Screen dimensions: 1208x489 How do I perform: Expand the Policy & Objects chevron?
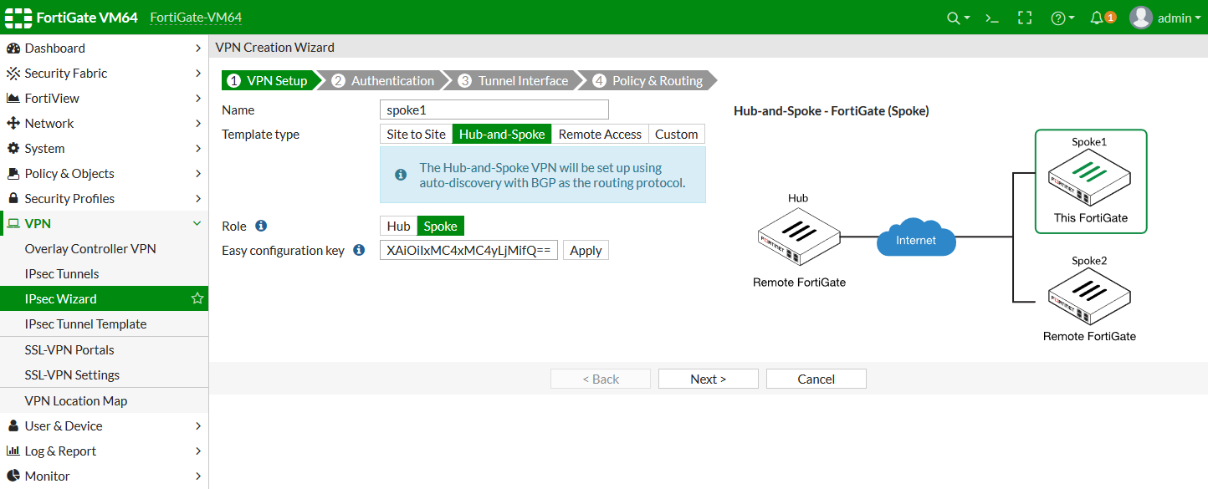tap(198, 174)
